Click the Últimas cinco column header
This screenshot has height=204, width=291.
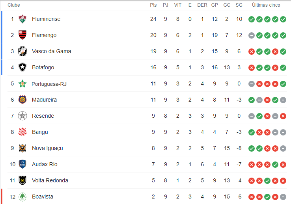tap(266, 5)
